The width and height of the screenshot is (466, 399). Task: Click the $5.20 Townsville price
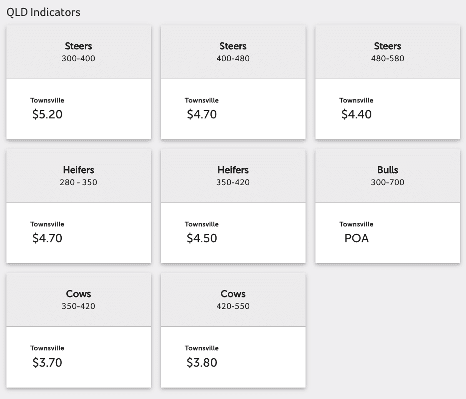pos(47,114)
